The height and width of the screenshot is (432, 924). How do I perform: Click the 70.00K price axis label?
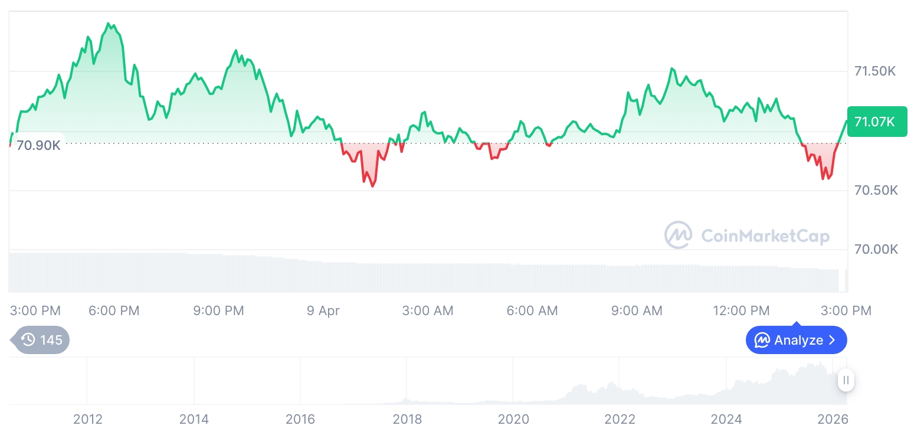coord(876,250)
